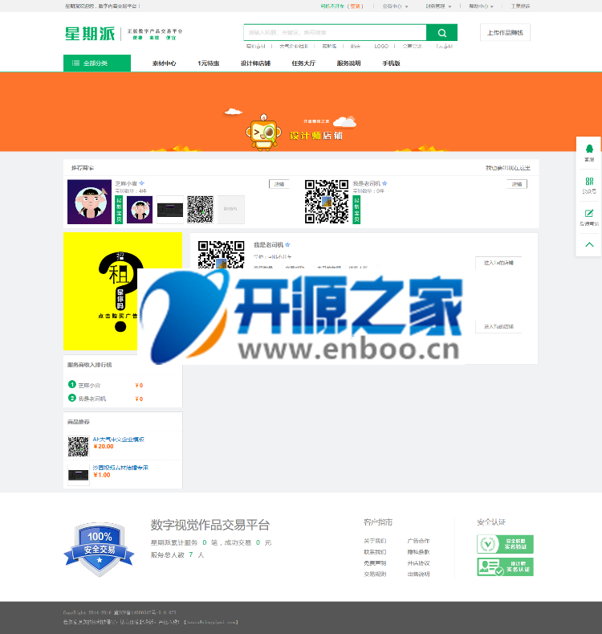602x634 pixels.
Task: Click 我是老司机's large QR code in rankings
Action: (327, 202)
